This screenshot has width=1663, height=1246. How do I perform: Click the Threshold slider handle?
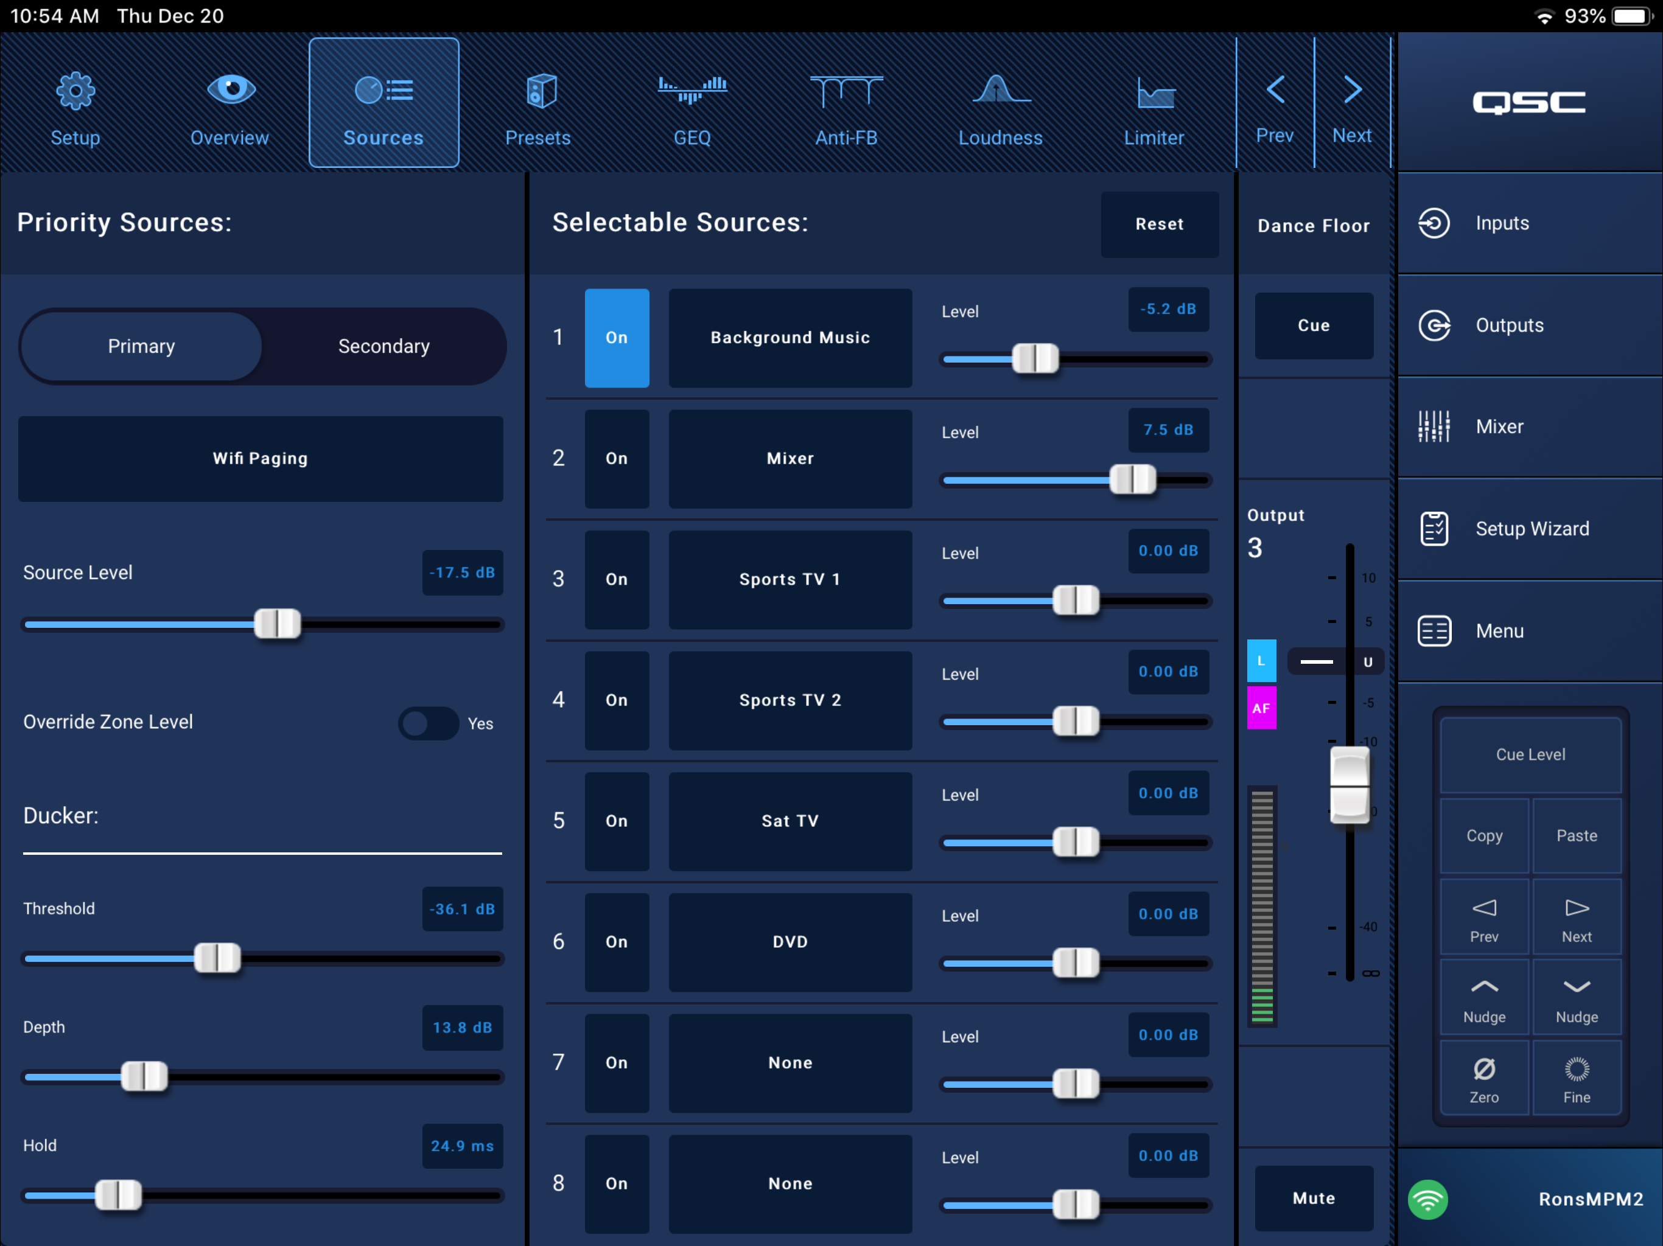tap(217, 958)
